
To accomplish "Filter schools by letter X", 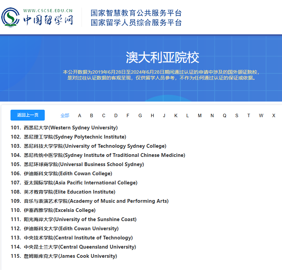I will [274, 115].
